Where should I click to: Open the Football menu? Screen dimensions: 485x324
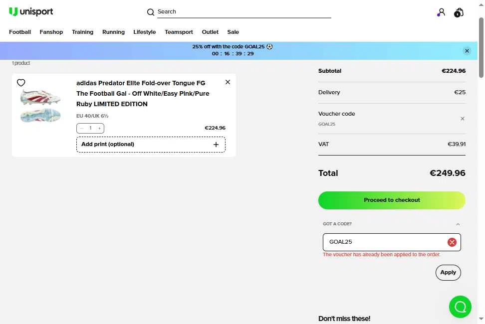(x=20, y=32)
